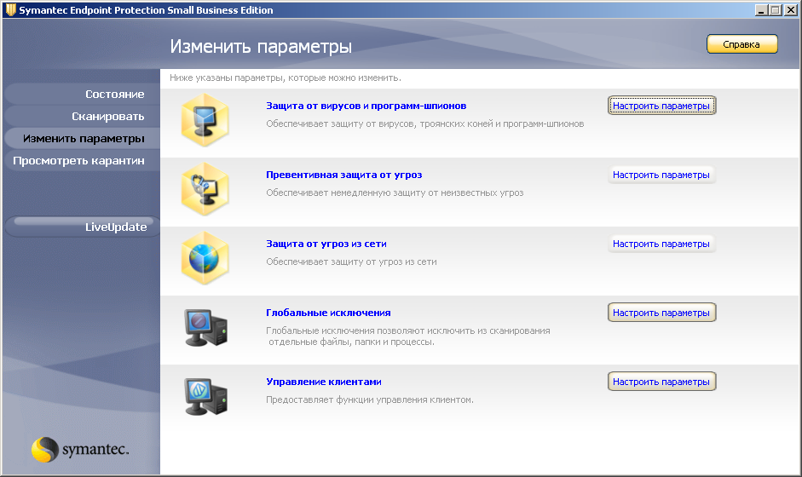Click the network threat protection globe icon
802x477 pixels.
click(x=205, y=258)
